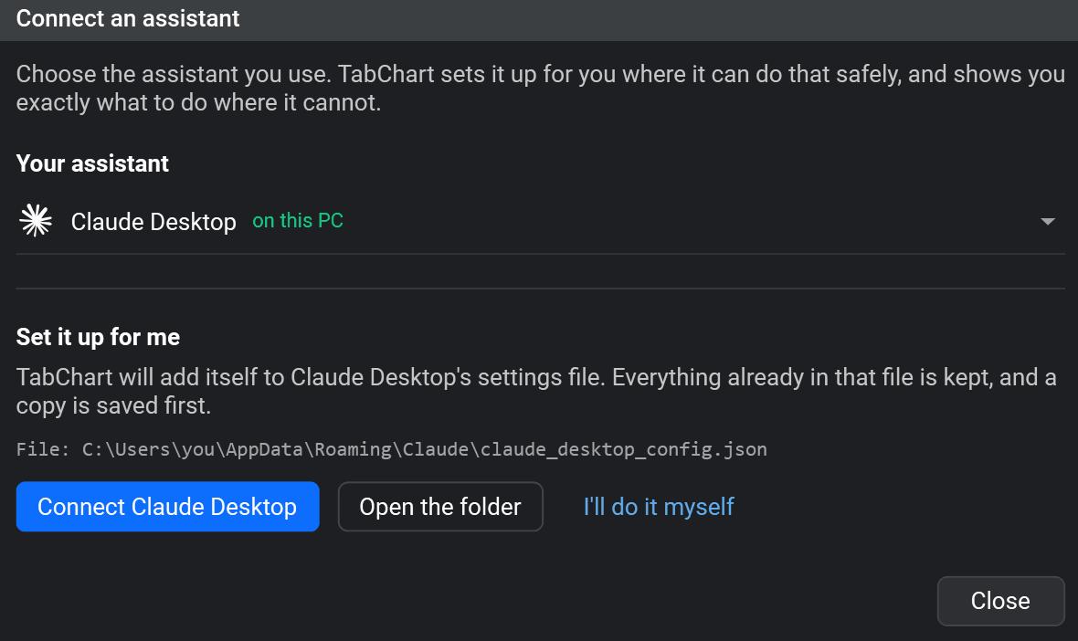Choose the I'll do it myself link
This screenshot has width=1078, height=641.
(x=659, y=507)
